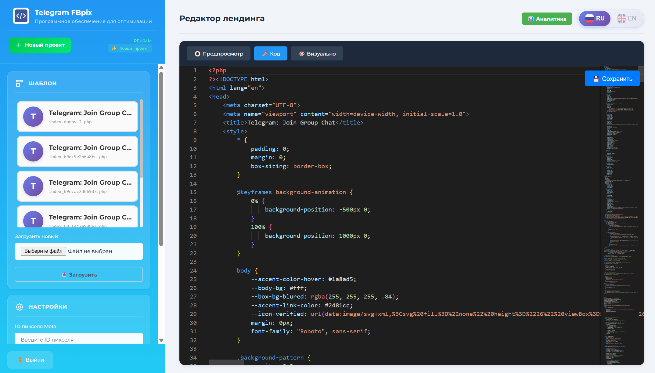The width and height of the screenshot is (655, 373).
Task: Log out via the Выйти link
Action: pos(31,360)
